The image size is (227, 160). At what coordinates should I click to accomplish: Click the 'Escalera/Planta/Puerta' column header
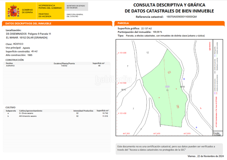[x=64, y=64]
